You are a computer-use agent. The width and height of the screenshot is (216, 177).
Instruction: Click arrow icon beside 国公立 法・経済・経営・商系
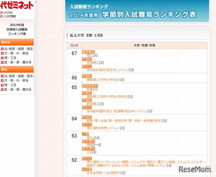click(2, 49)
